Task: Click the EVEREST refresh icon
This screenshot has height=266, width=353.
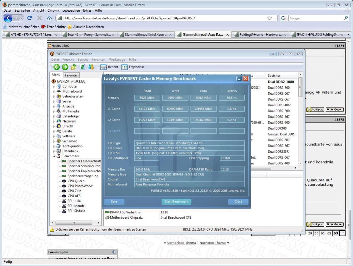Action: click(x=82, y=67)
